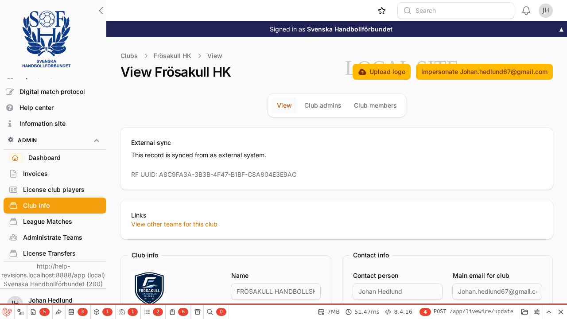Screen dimensions: 567x319
Task: Open the debugbar clipboard icon with 6 badge
Action: coord(179,312)
